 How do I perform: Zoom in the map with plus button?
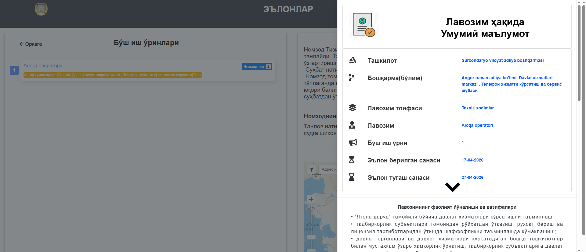tap(311, 199)
